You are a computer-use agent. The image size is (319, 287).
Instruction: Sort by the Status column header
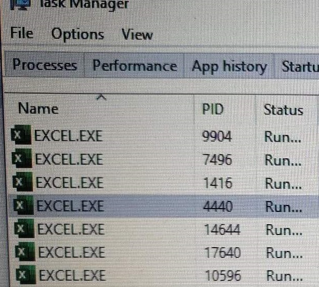pos(284,110)
